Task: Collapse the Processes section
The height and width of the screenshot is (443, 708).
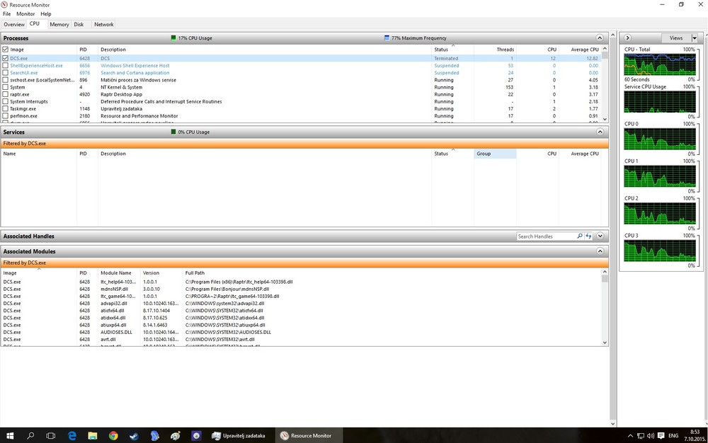Action: click(600, 38)
